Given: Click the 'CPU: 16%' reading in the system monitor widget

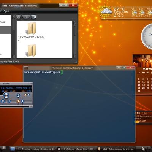Looking at the screenshot, I should tap(141, 114).
